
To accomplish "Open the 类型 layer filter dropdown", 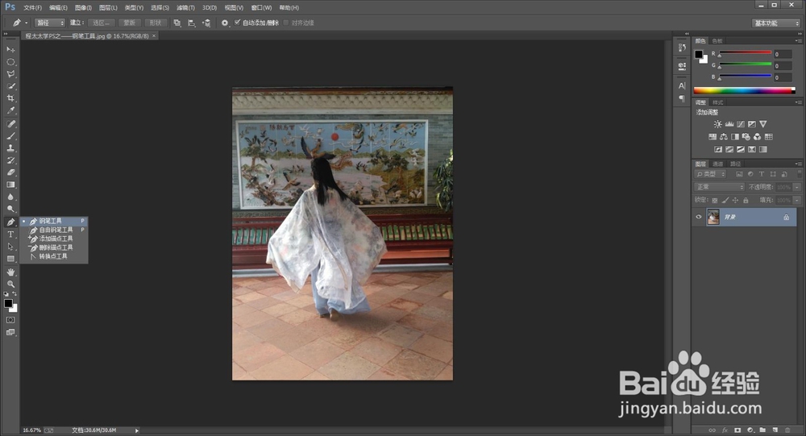I will coord(710,174).
